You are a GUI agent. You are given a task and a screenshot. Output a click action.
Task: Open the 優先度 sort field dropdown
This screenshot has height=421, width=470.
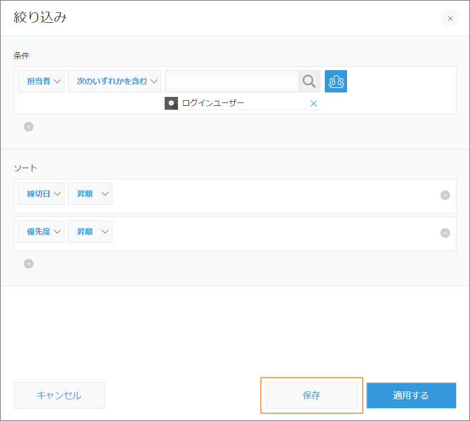(x=41, y=232)
